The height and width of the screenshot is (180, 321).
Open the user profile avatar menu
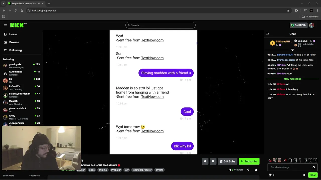(311, 25)
